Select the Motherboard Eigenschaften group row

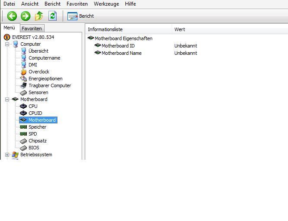point(123,38)
